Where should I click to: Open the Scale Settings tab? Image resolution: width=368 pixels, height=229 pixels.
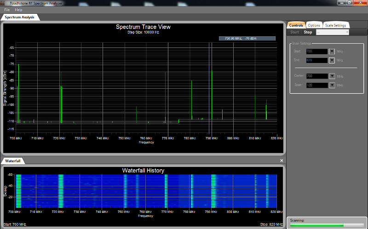point(336,25)
